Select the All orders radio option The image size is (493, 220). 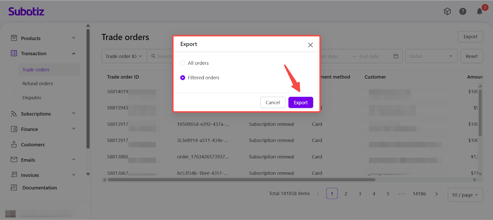[183, 63]
